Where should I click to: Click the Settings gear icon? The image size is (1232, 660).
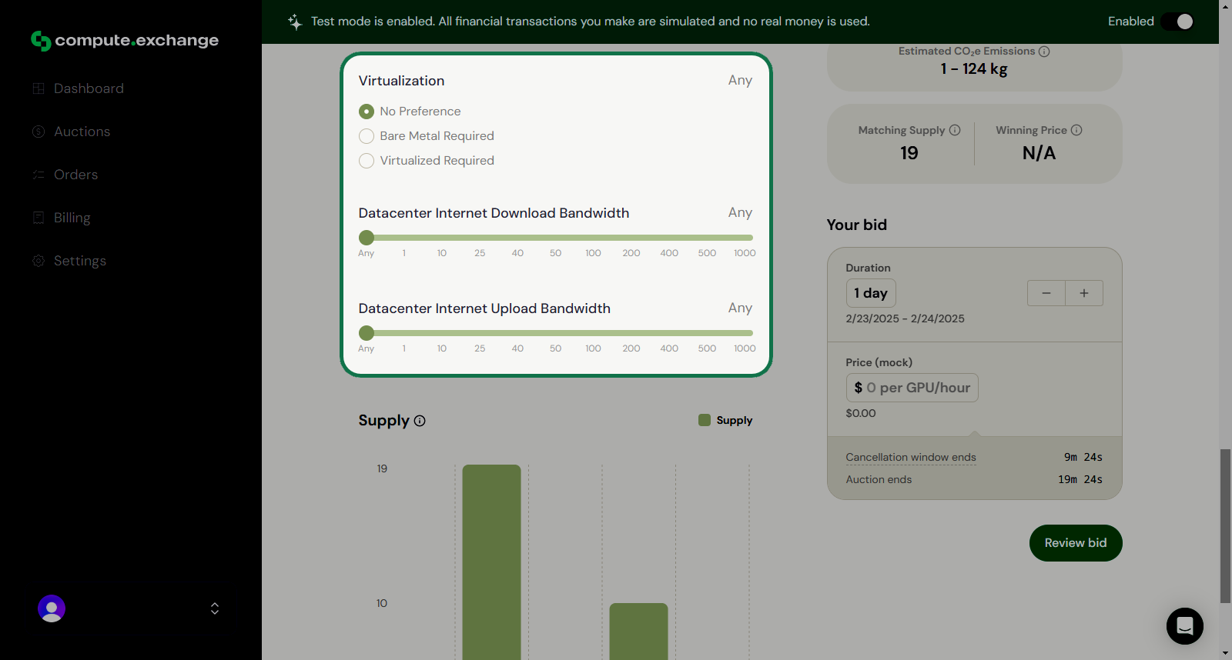click(38, 261)
